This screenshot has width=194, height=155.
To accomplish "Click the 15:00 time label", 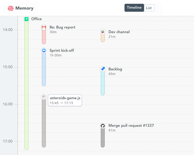I will point(8,67).
